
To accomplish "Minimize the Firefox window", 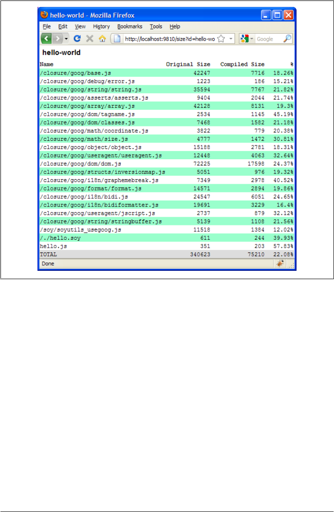I will [266, 15].
